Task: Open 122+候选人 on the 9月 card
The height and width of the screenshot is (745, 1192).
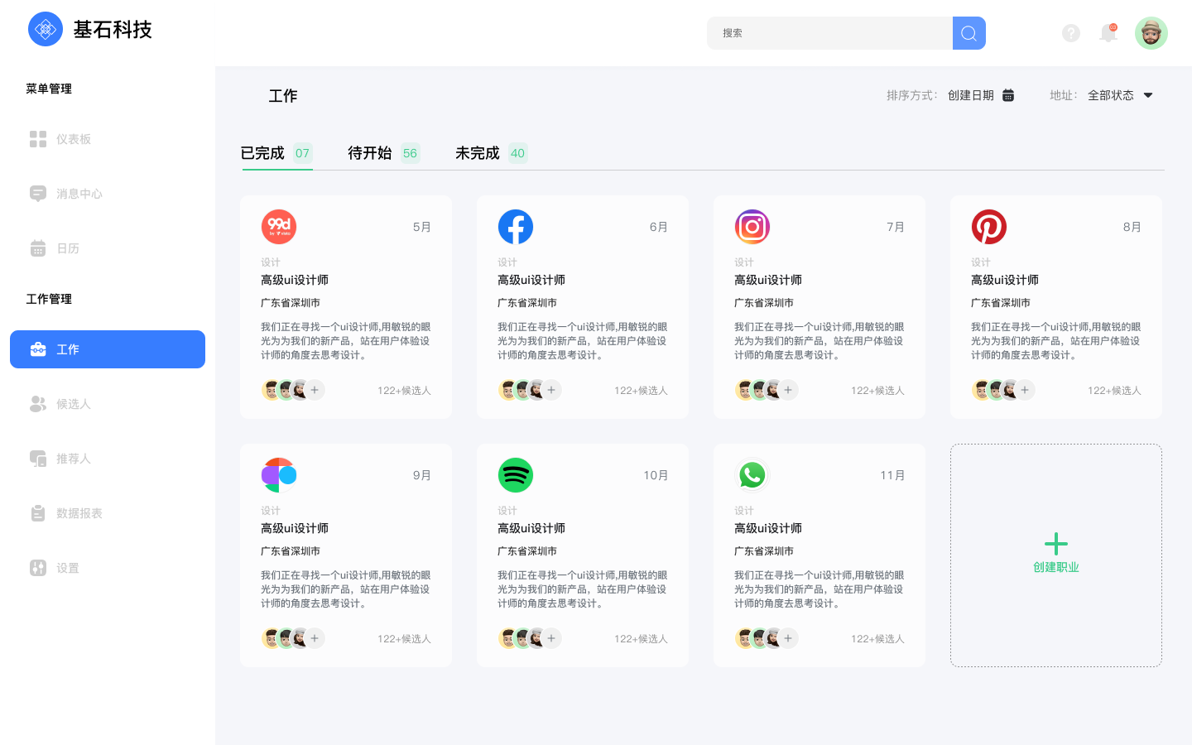Action: tap(404, 639)
